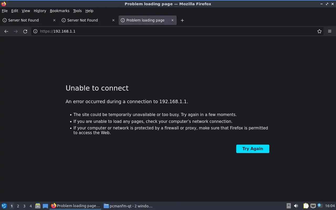336x210 pixels.
Task: Open the Edit menu
Action: coord(15,11)
